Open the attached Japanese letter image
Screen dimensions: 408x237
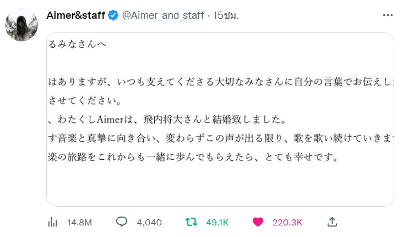click(220, 119)
